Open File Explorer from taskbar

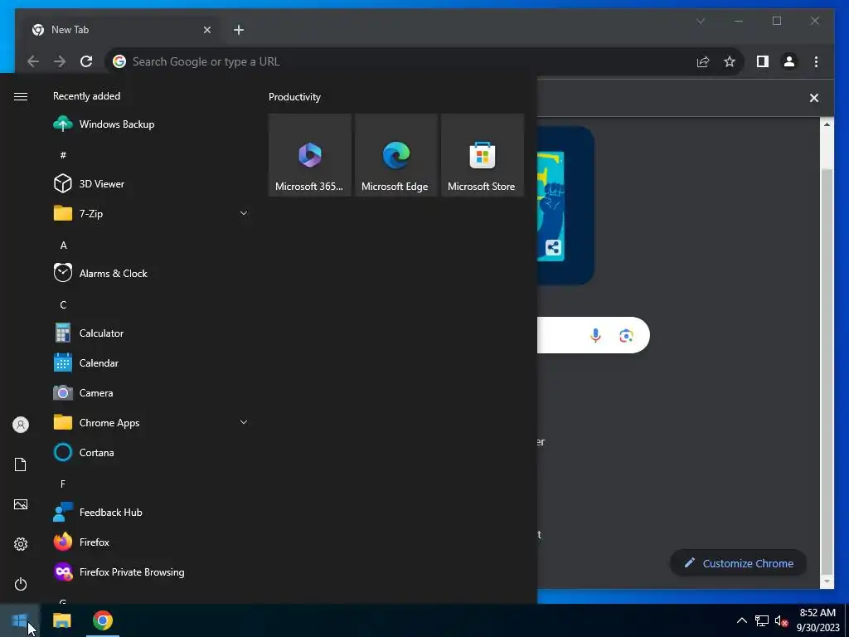61,620
